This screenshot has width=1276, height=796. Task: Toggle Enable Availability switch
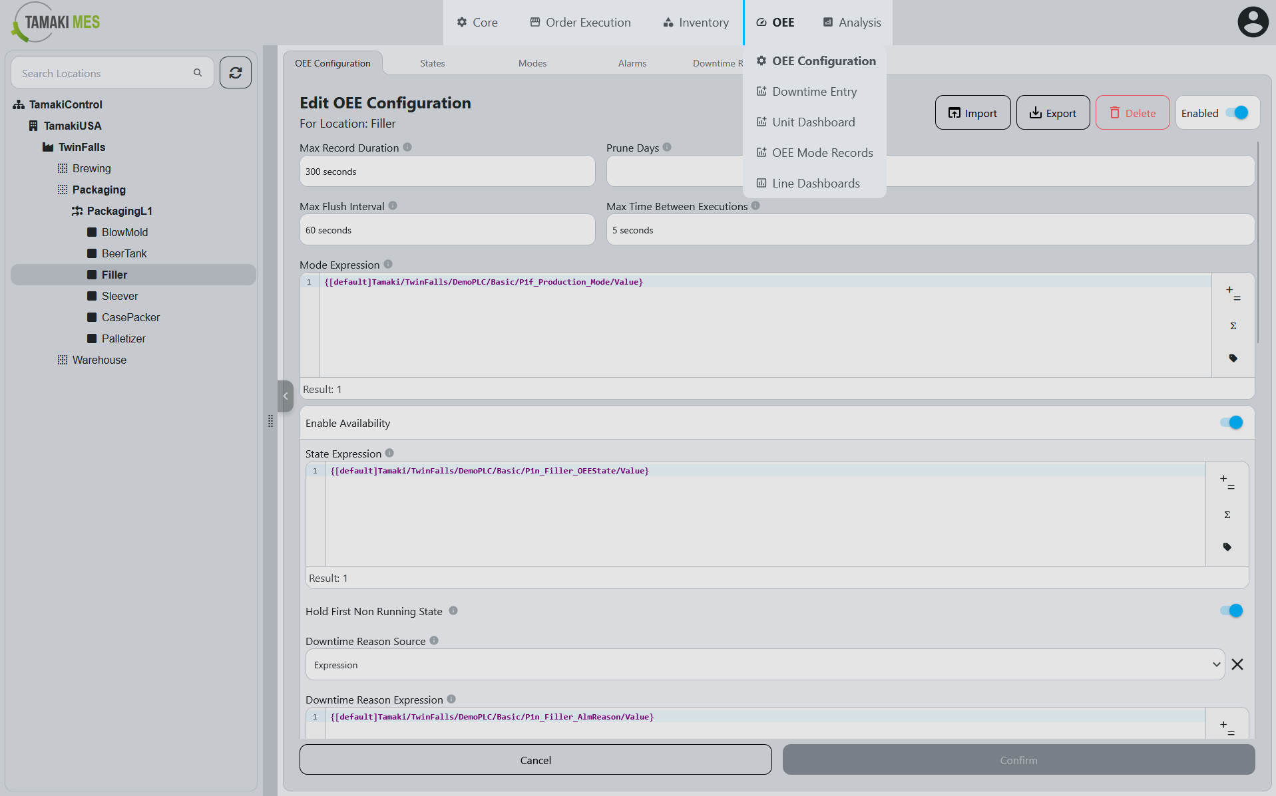coord(1231,422)
